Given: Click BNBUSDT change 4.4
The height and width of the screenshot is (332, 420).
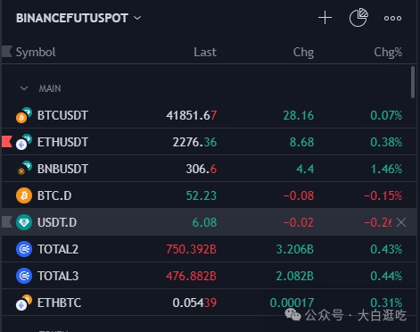Looking at the screenshot, I should click(305, 169).
